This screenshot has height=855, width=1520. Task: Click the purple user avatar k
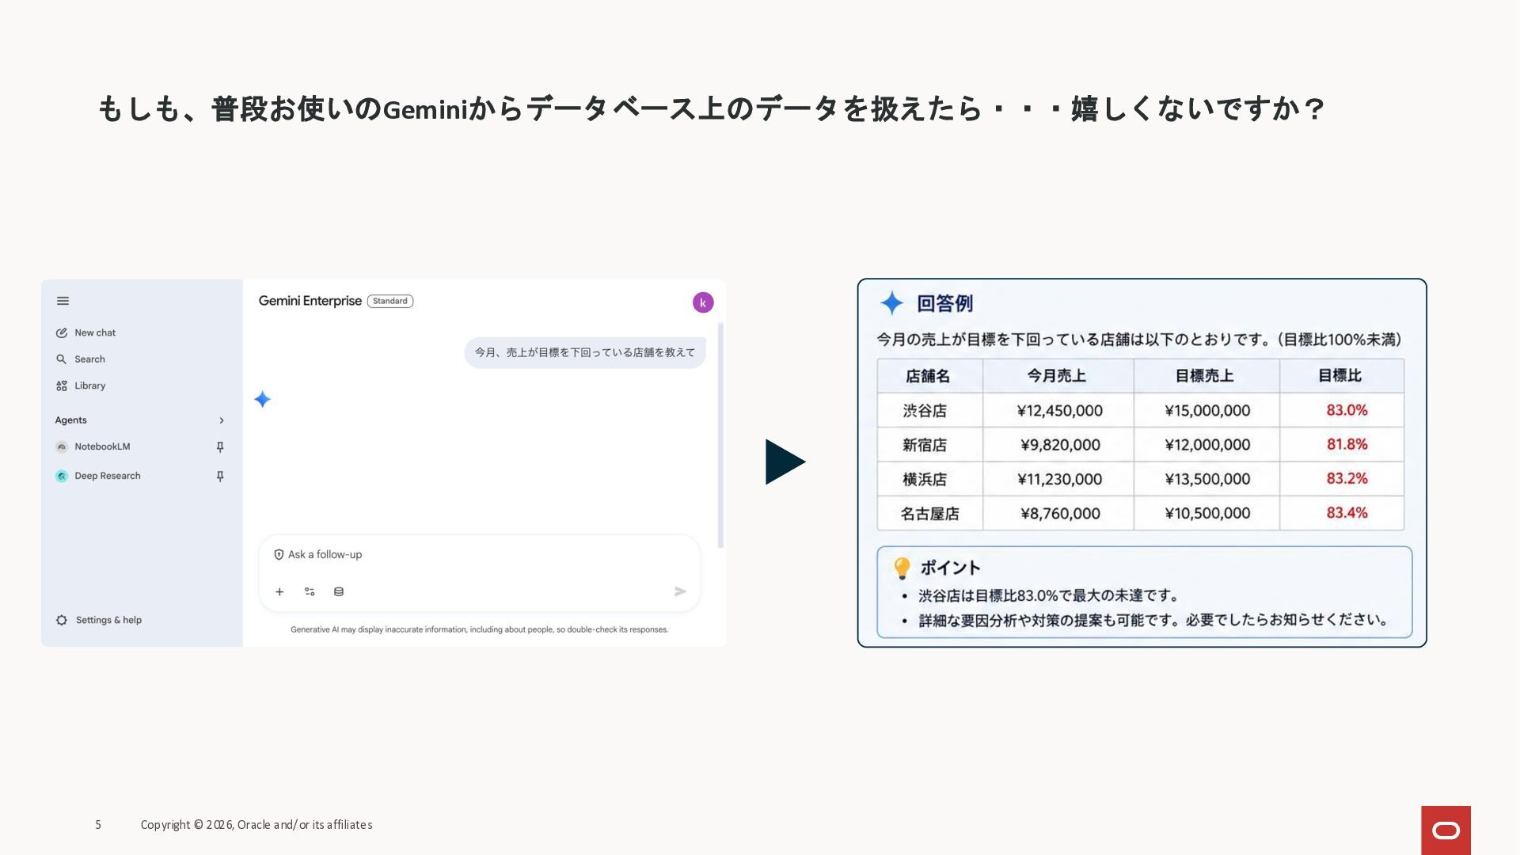pyautogui.click(x=703, y=302)
